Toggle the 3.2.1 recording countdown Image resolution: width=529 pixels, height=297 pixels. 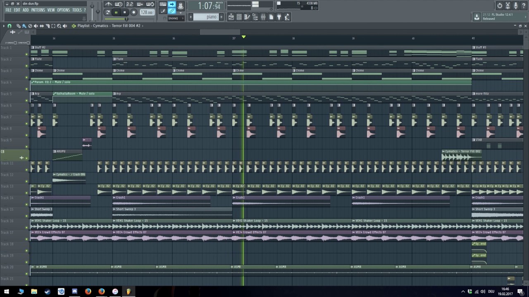point(129,4)
